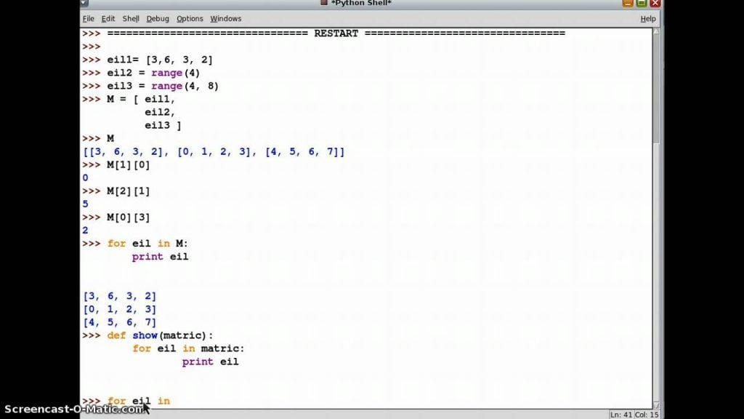Open the Shell menu

[131, 18]
